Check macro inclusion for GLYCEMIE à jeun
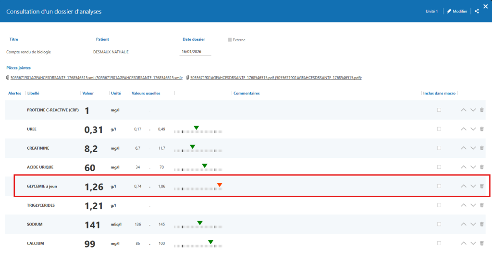The height and width of the screenshot is (260, 492). point(439,186)
